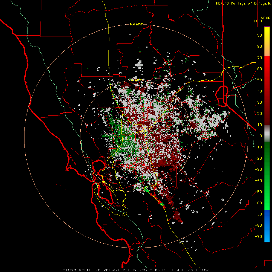Screen dimensions: 272x272
Task: Click the 0 legend value
Action: pyautogui.click(x=261, y=136)
